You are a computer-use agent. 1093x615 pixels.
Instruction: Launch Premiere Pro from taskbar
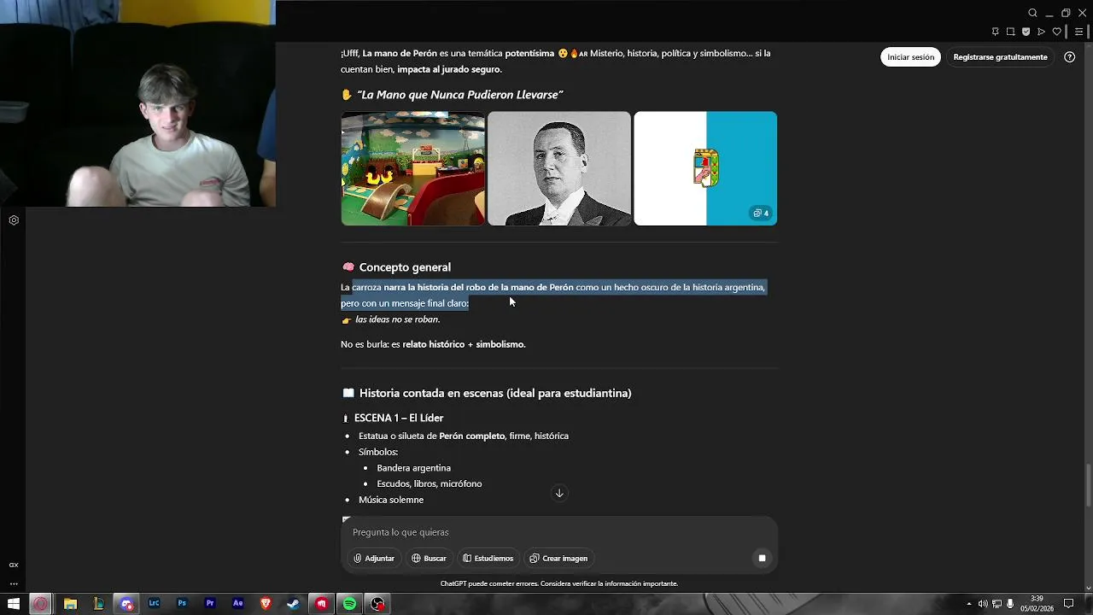coord(210,604)
